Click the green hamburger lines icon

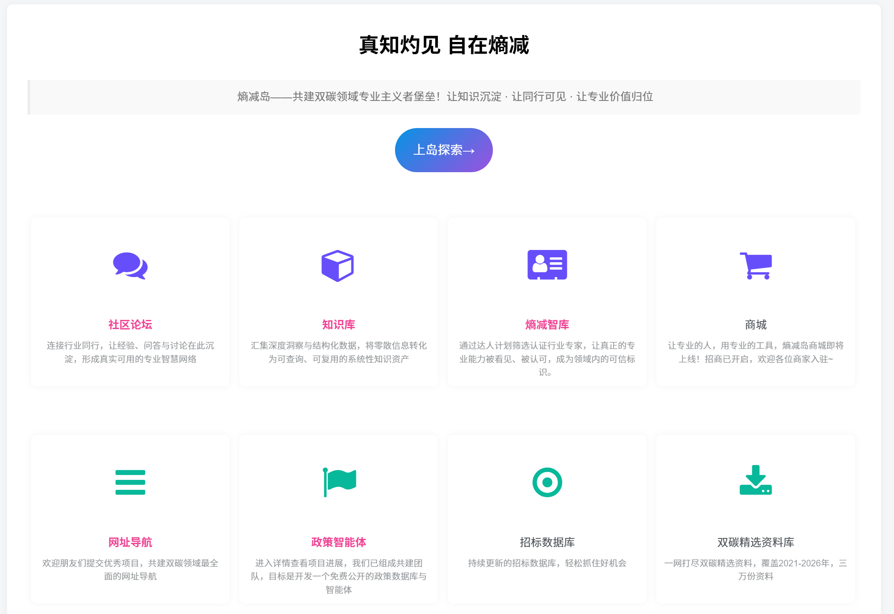(x=130, y=482)
